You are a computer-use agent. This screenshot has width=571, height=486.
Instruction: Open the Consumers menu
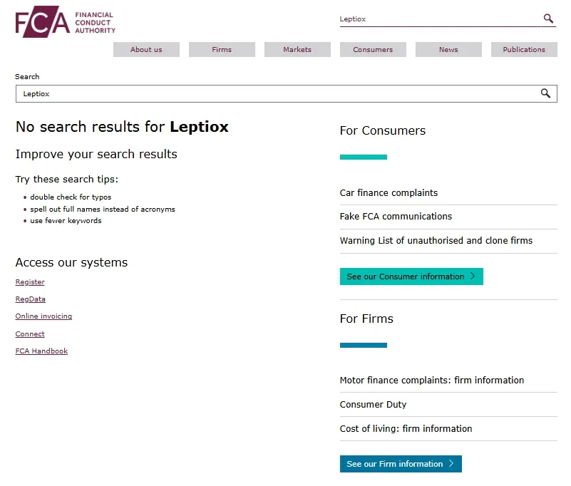[373, 50]
